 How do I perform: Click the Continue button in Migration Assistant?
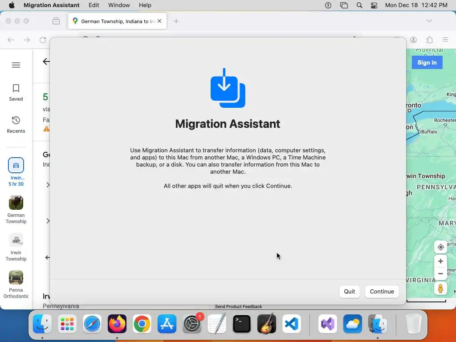(382, 291)
